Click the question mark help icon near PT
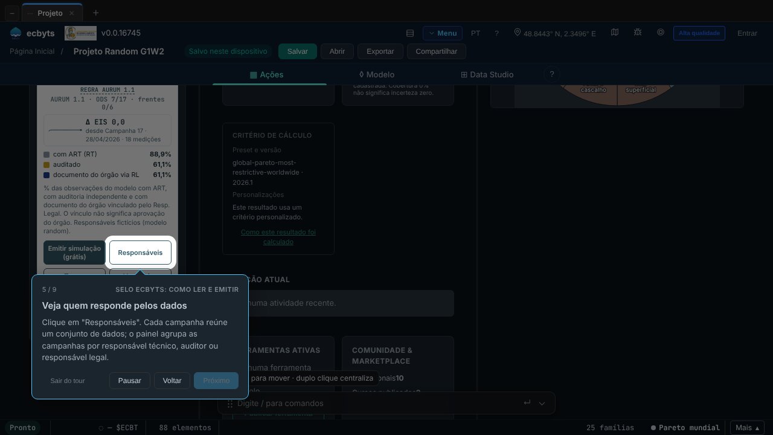Image resolution: width=773 pixels, height=435 pixels. click(x=496, y=33)
